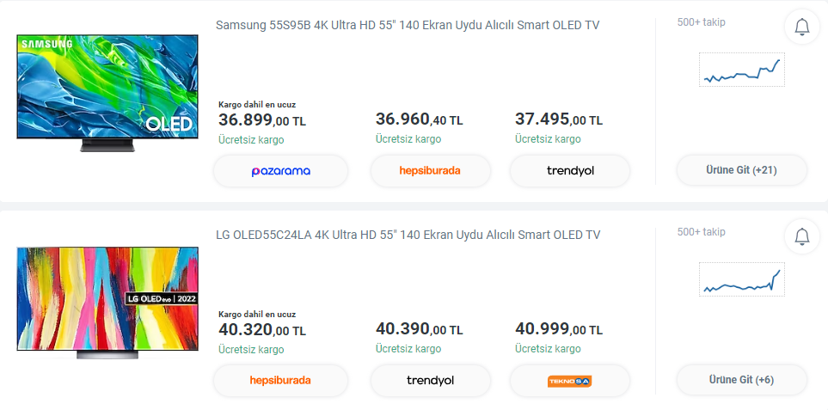The height and width of the screenshot is (410, 828).
Task: Click the LG OLED evo TV product image
Action: [107, 303]
